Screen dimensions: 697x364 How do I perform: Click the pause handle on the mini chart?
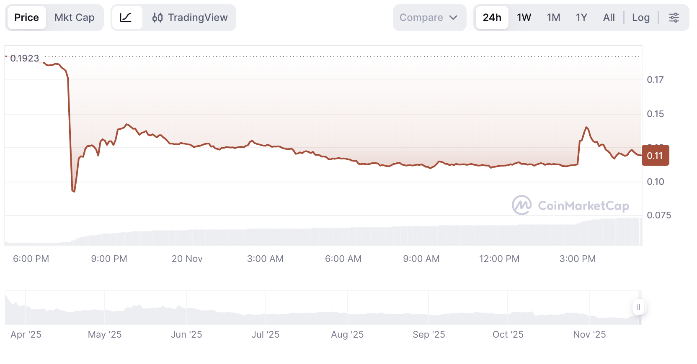coord(638,307)
